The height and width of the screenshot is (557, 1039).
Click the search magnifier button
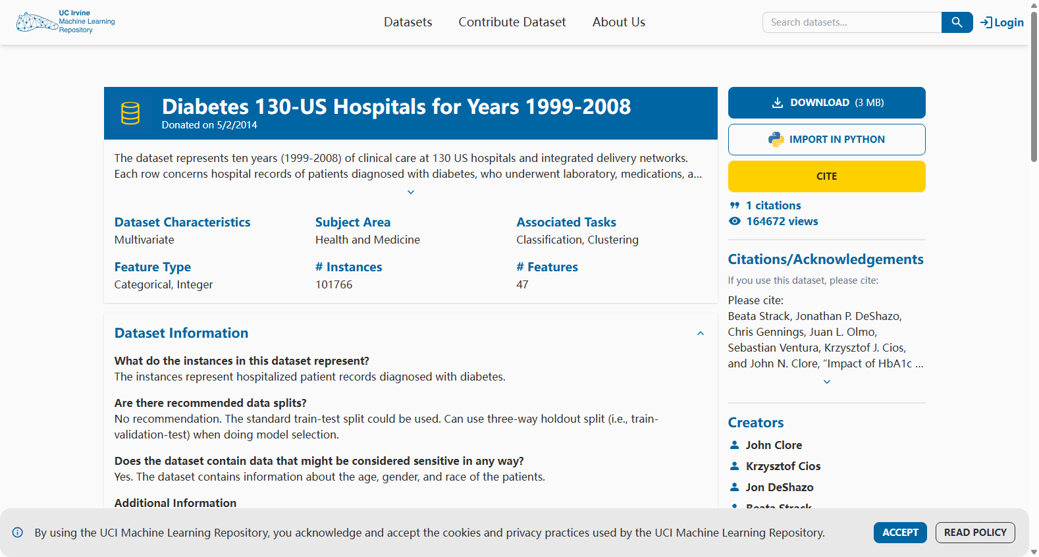[x=957, y=22]
